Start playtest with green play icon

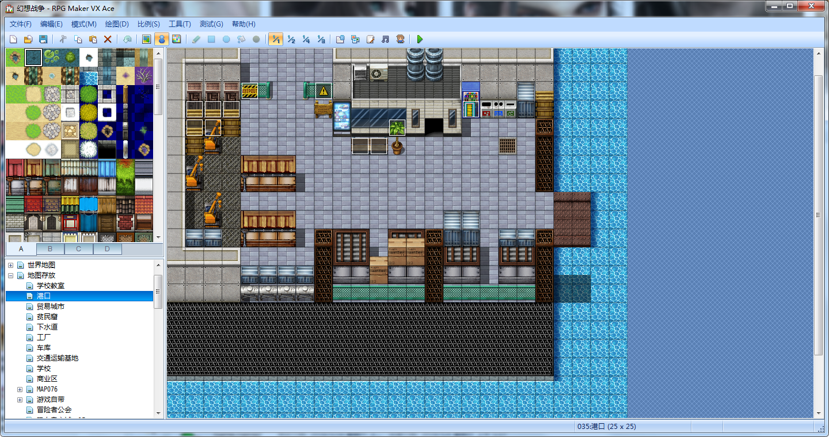coord(420,39)
